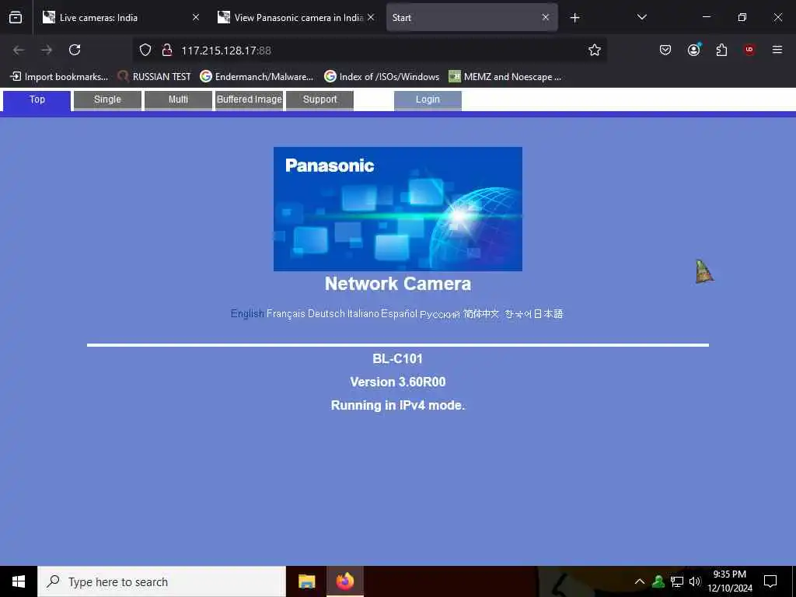Save the page to Pocket

pyautogui.click(x=665, y=50)
